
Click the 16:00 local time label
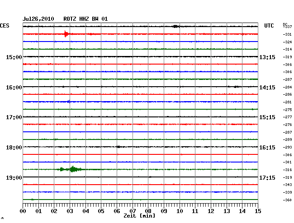pyautogui.click(x=14, y=88)
